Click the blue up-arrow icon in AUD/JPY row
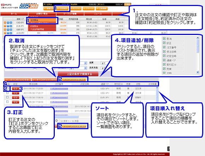 coord(8,33)
